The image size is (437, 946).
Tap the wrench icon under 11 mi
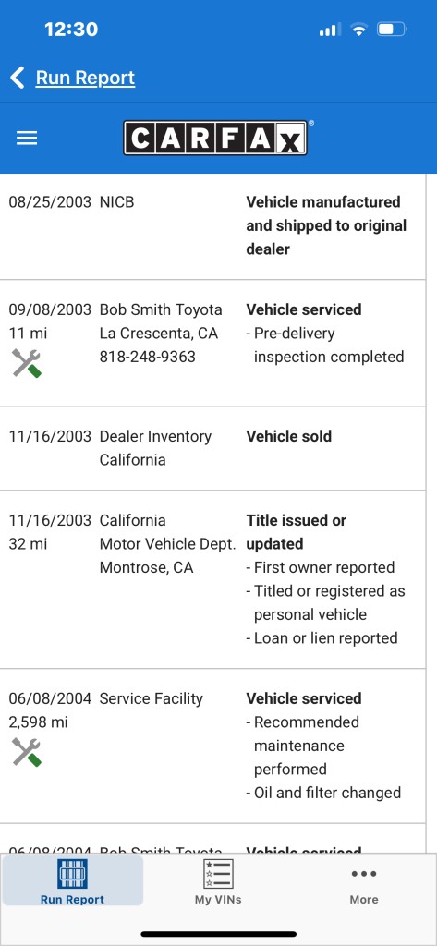(x=27, y=364)
